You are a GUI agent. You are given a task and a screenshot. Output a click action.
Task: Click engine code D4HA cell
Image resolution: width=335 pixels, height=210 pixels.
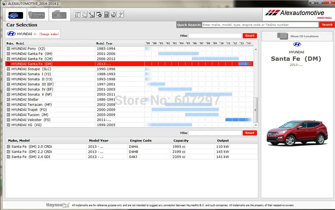[x=134, y=147]
